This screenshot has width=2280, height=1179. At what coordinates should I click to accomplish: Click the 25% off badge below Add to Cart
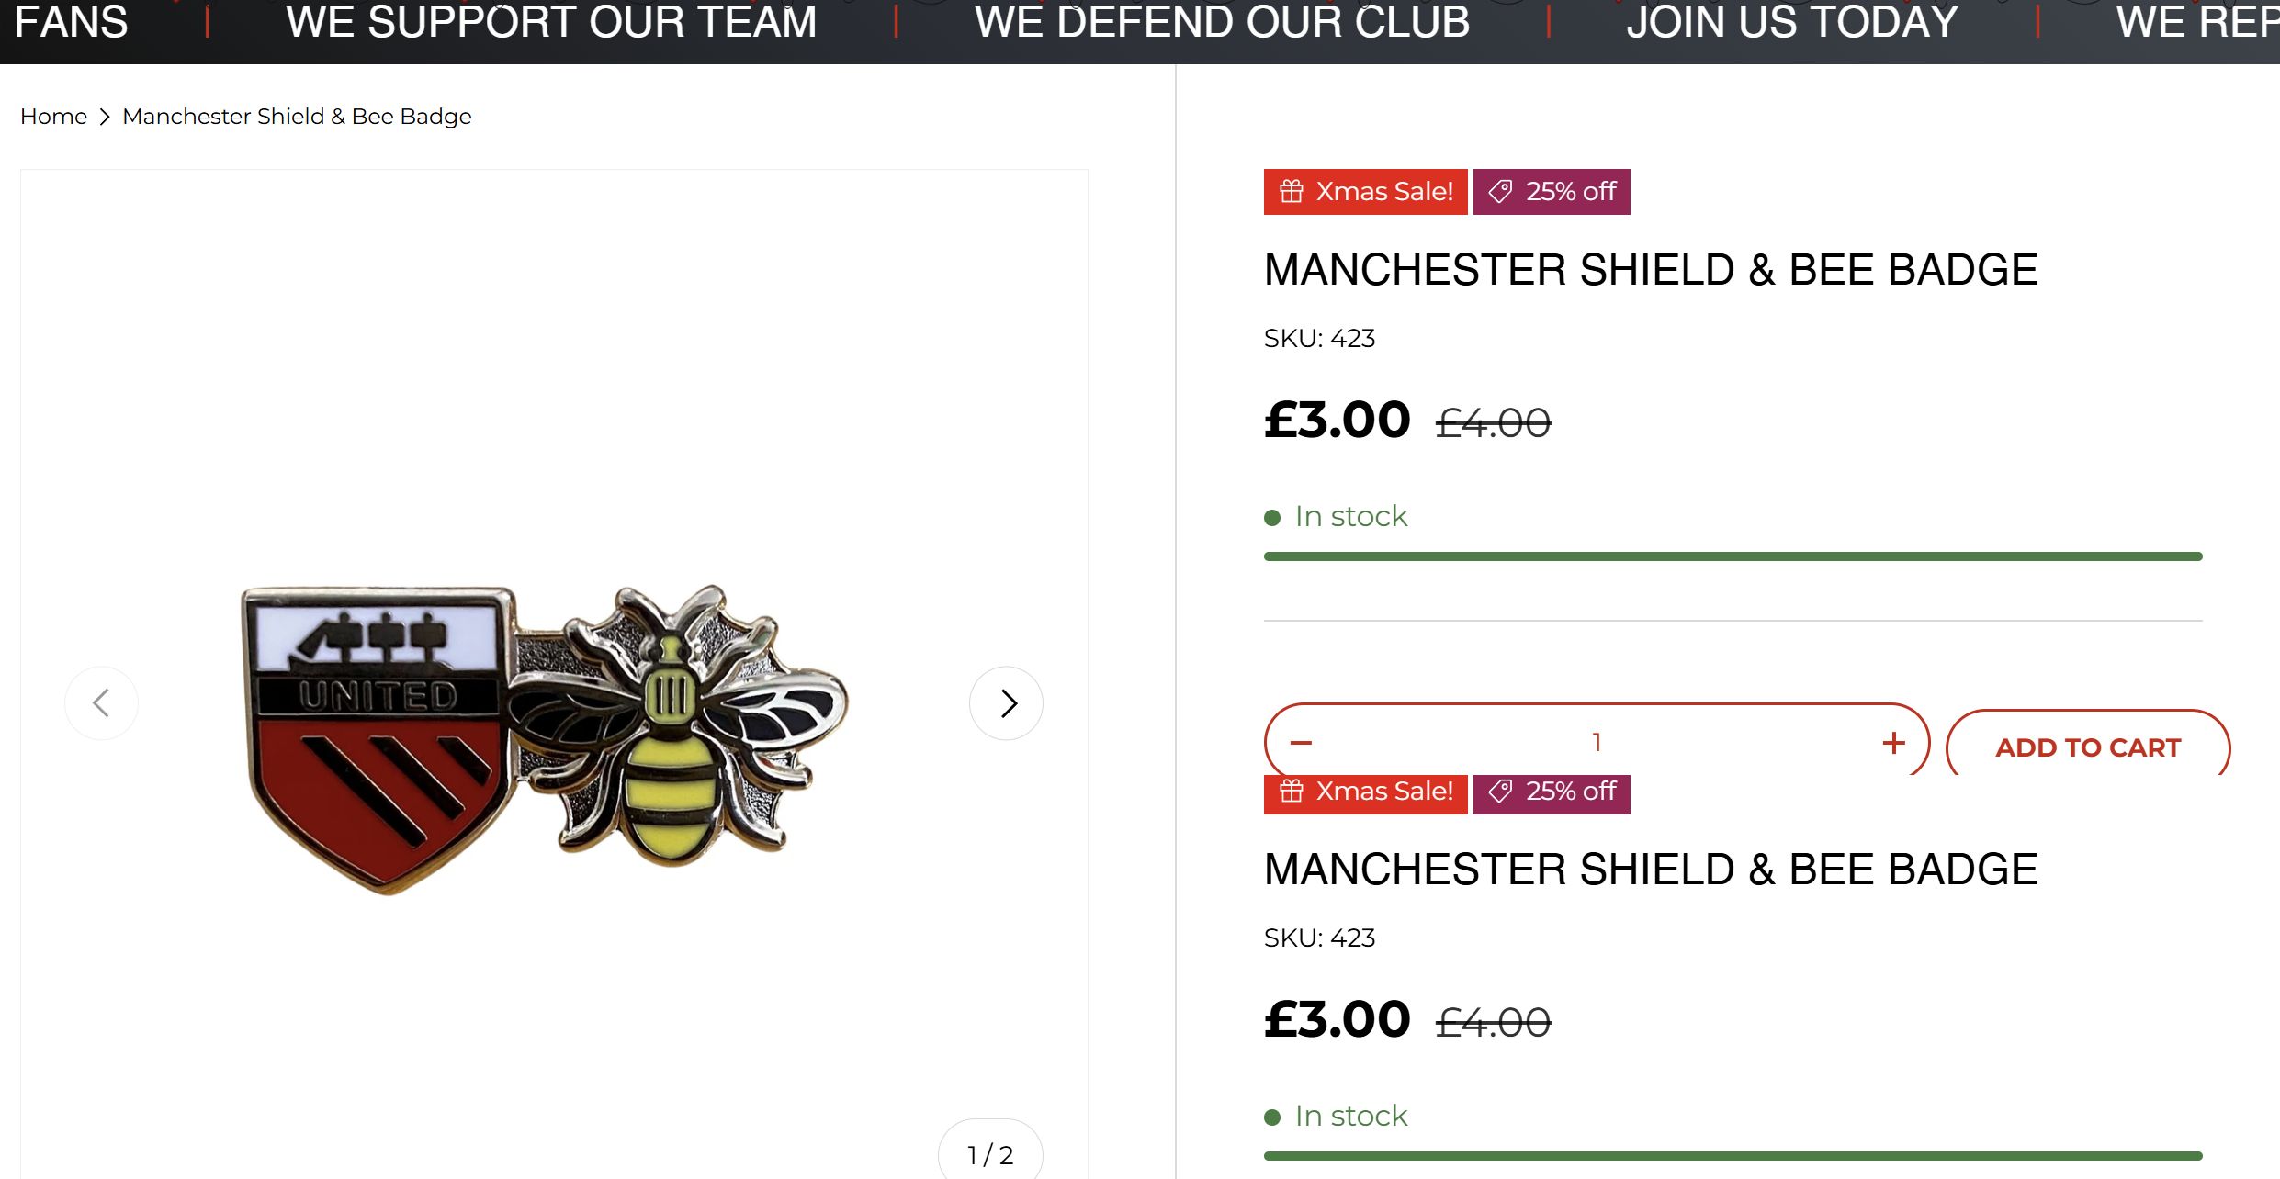click(1552, 792)
